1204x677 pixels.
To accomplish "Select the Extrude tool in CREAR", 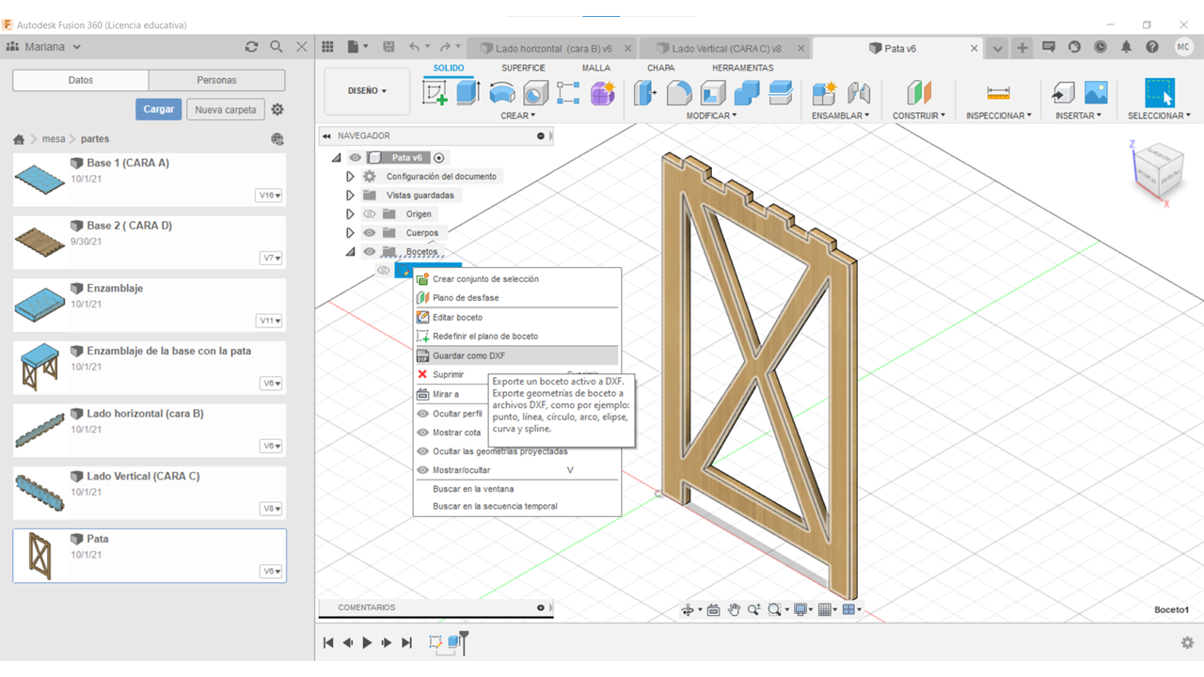I will coord(467,93).
